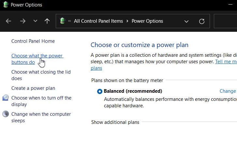Expand the double-chevron breadcrumb overflow
Image resolution: width=237 pixels, height=143 pixels.
click(69, 21)
